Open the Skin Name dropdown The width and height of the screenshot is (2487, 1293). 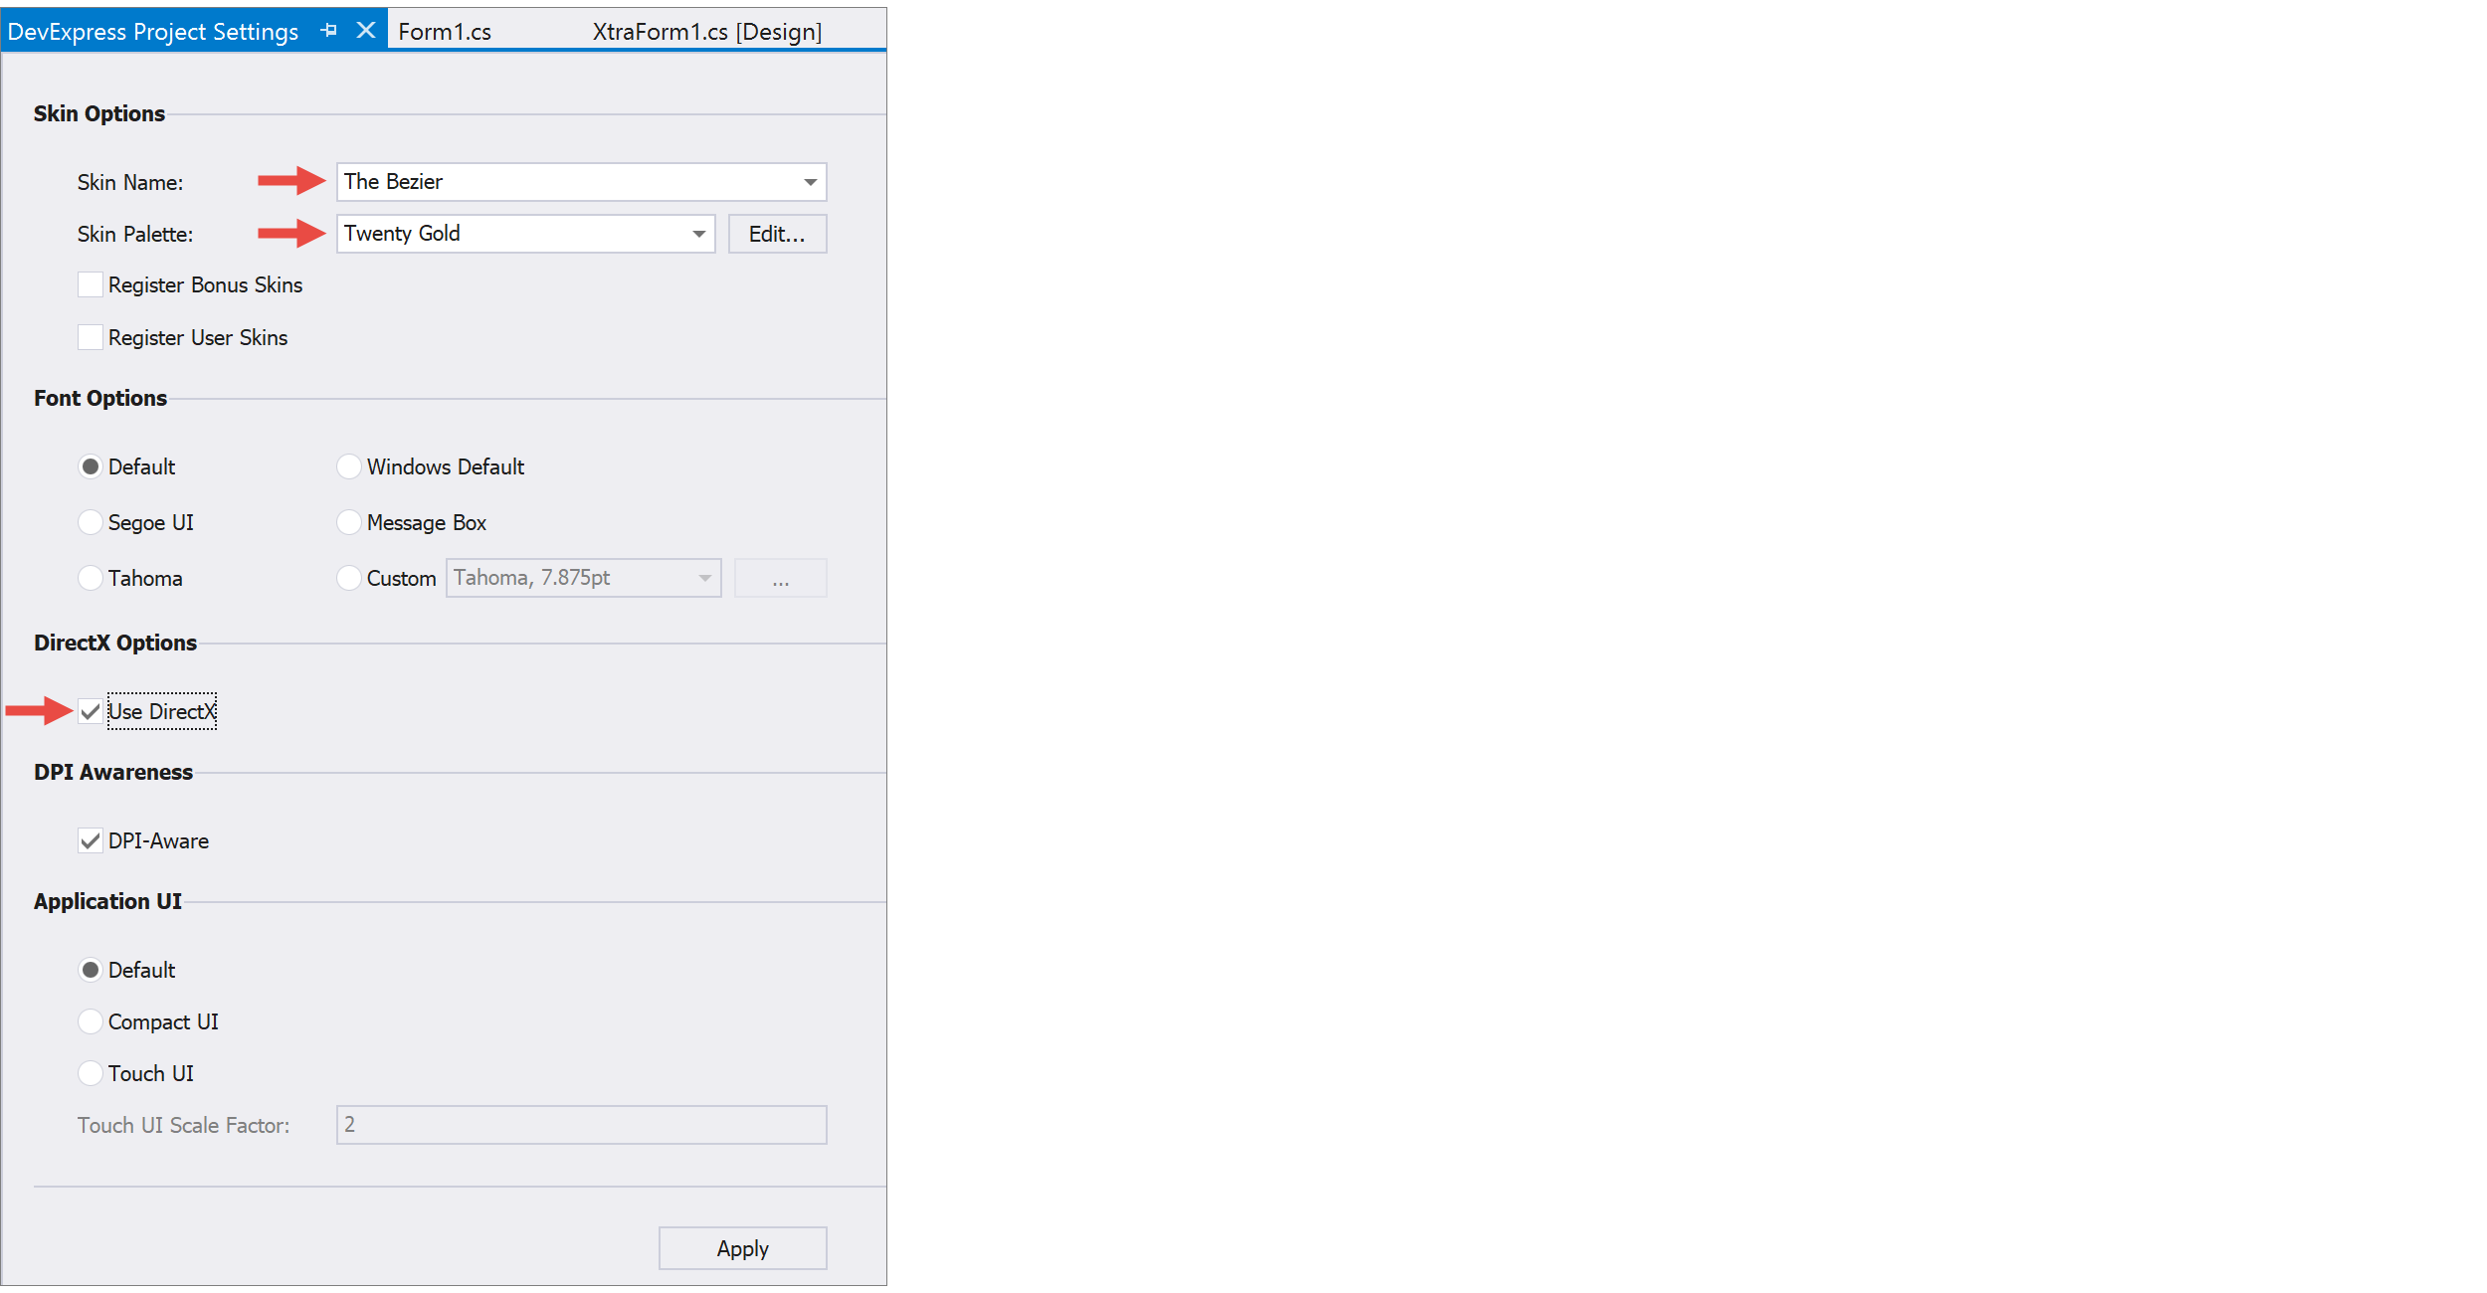(x=811, y=179)
